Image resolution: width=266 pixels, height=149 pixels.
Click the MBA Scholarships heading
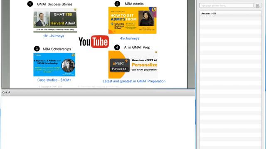[57, 49]
